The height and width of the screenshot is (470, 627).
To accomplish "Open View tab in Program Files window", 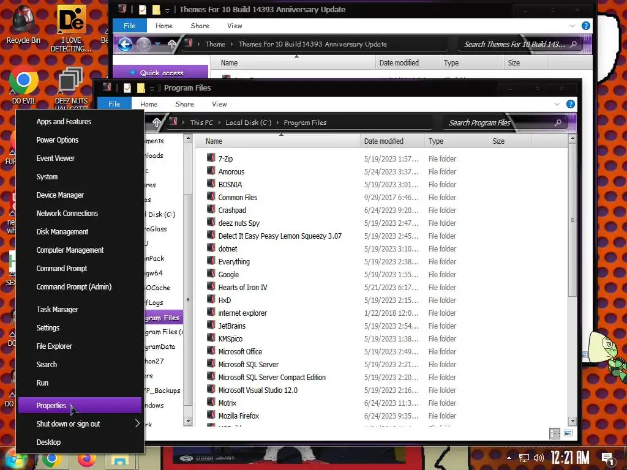I will point(219,104).
